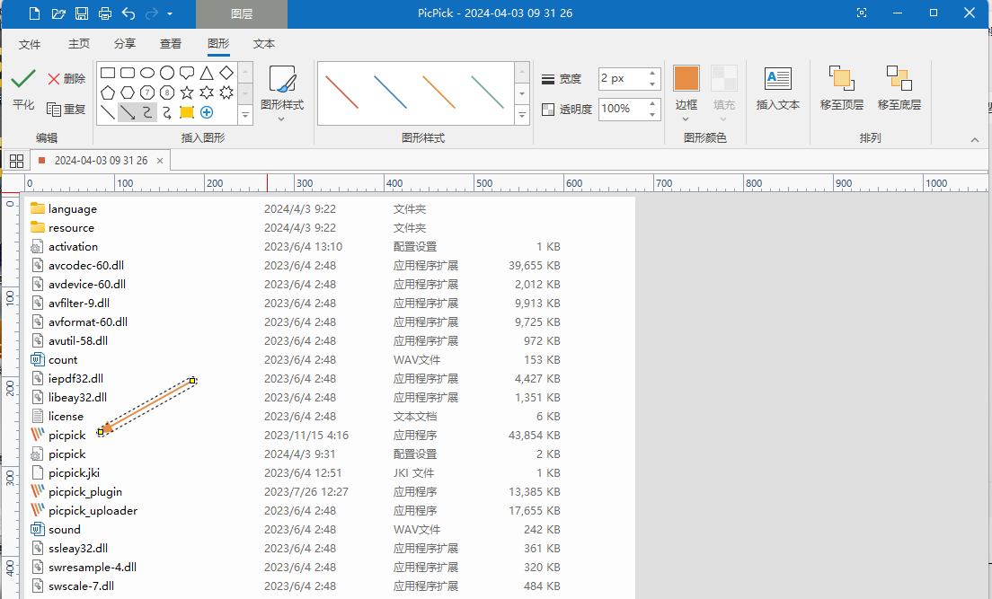Click the Undo arrow icon
This screenshot has height=599, width=992.
tap(128, 13)
